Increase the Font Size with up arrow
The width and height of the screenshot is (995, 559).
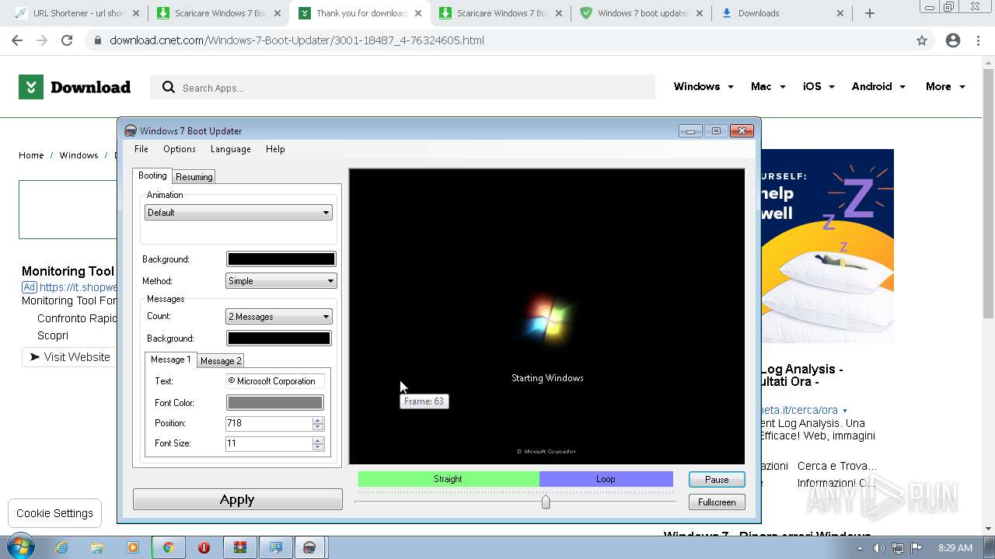[x=317, y=440]
